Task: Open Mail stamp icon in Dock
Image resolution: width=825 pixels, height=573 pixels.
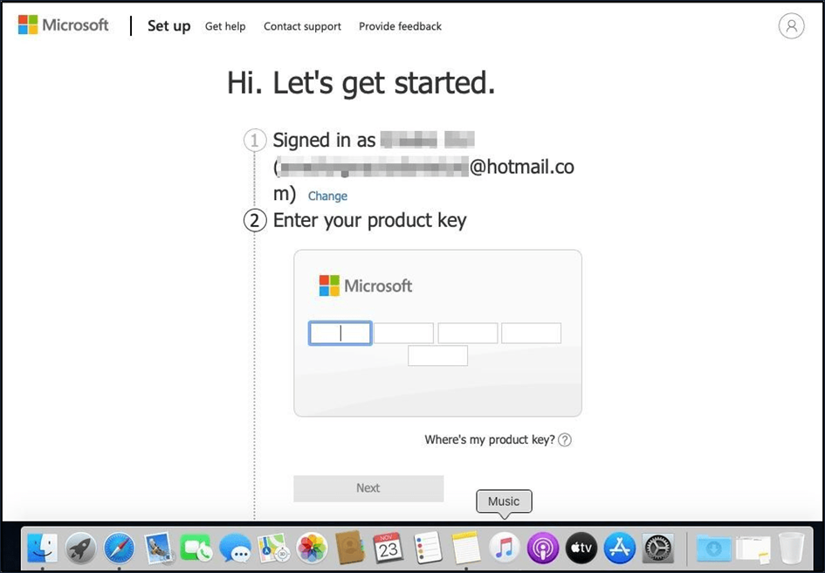Action: [x=158, y=549]
